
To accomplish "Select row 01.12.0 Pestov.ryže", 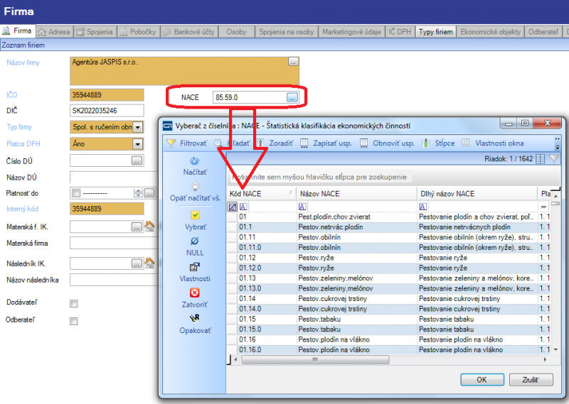I will tap(388, 268).
